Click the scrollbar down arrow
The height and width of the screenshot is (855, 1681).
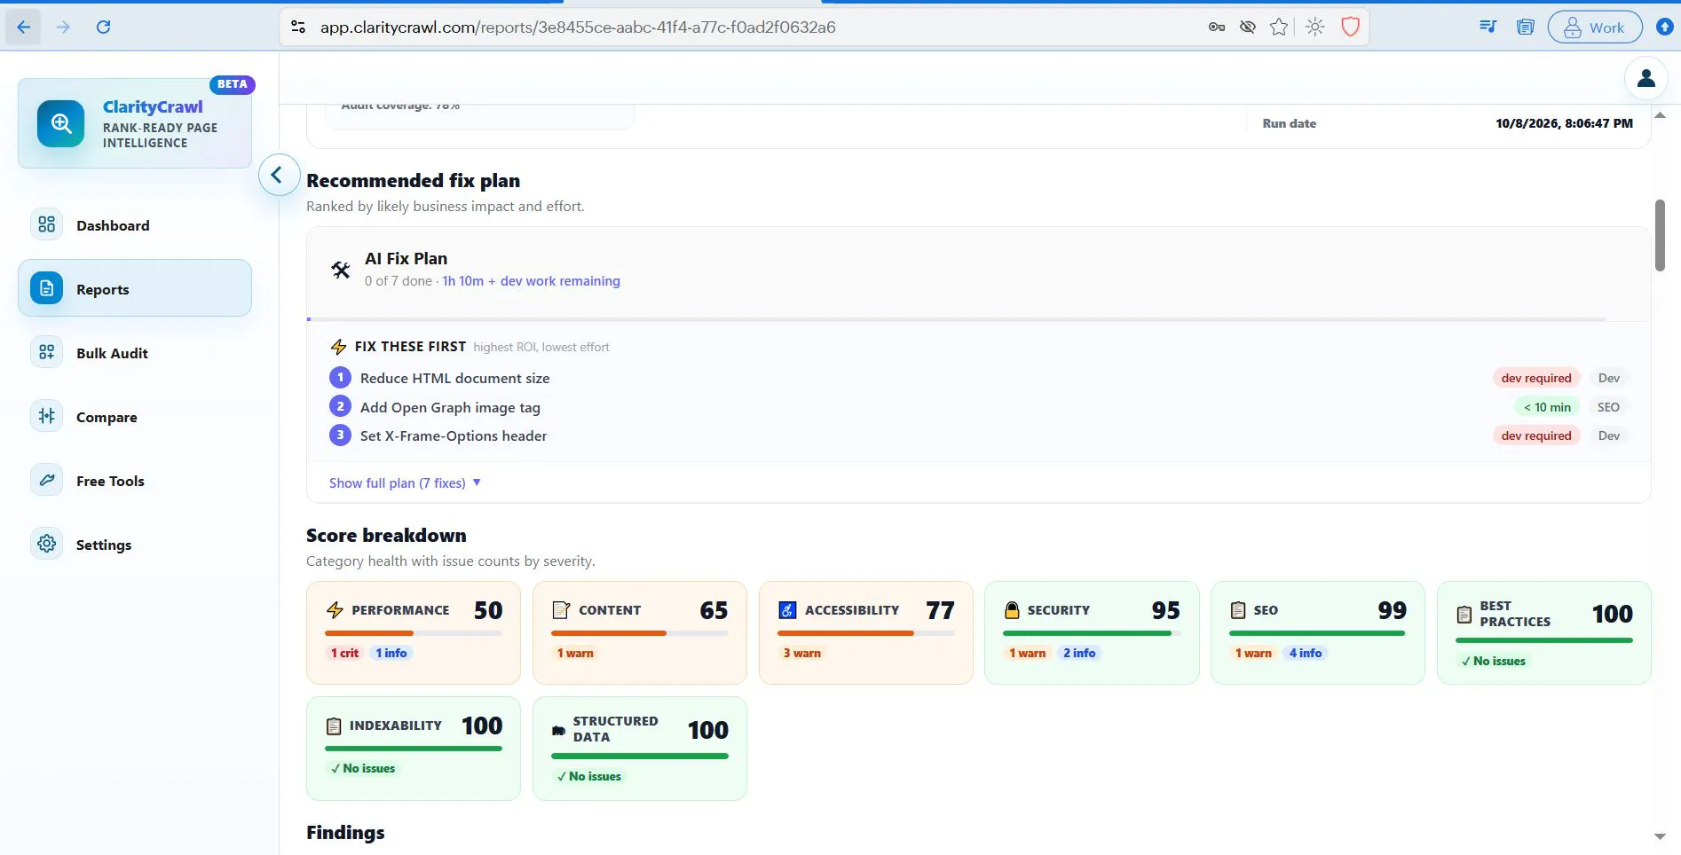[x=1660, y=836]
